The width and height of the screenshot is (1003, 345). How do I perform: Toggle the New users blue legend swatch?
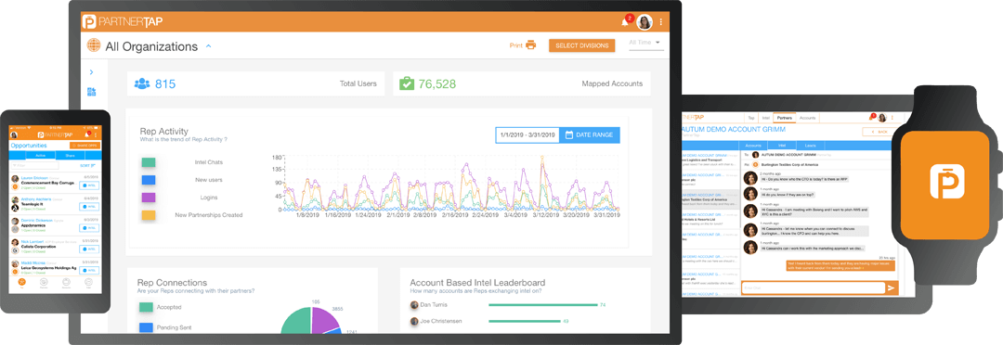pos(149,180)
